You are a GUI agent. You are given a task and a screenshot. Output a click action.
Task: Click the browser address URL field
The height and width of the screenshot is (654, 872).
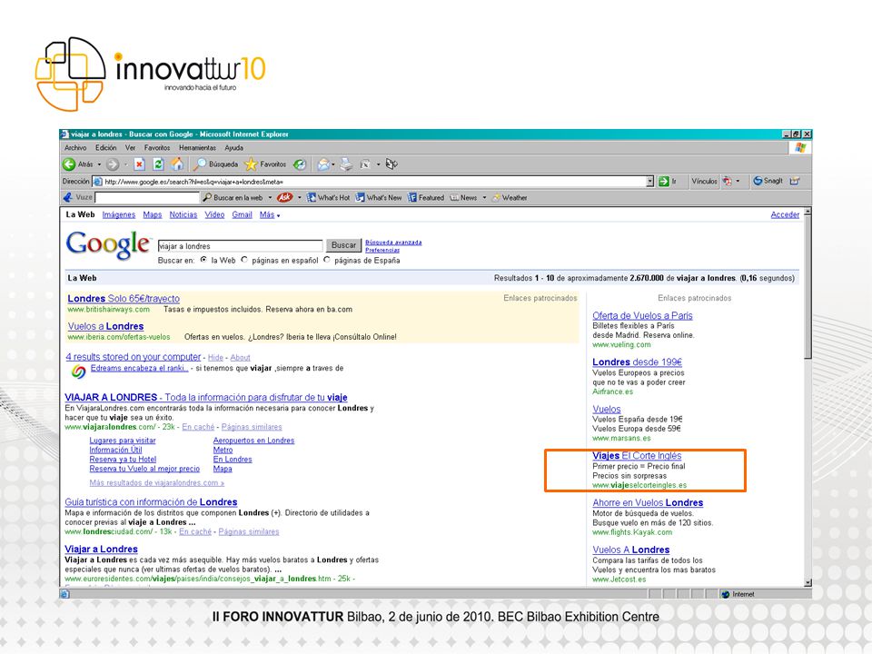(x=373, y=182)
